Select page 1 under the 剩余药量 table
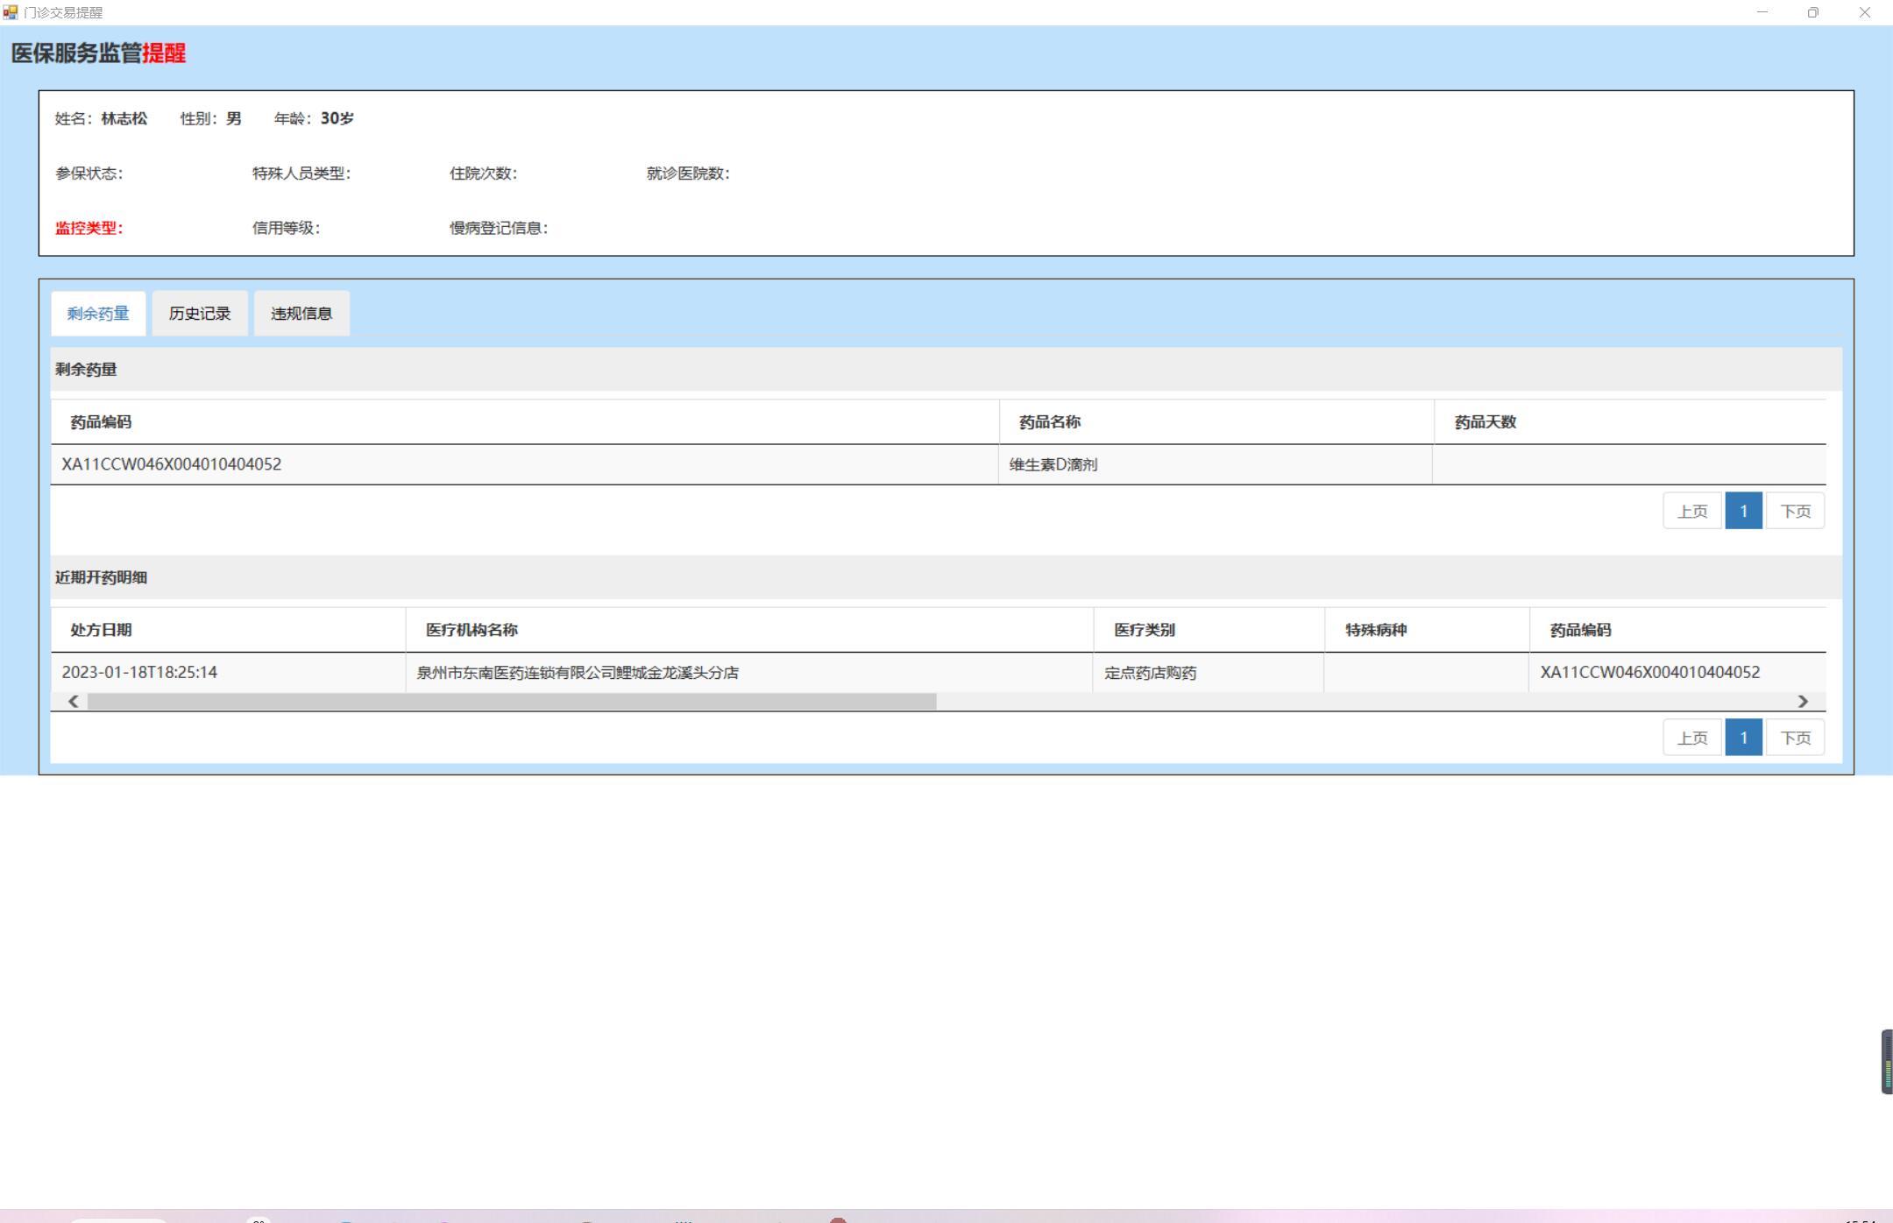Image resolution: width=1893 pixels, height=1223 pixels. (x=1743, y=512)
